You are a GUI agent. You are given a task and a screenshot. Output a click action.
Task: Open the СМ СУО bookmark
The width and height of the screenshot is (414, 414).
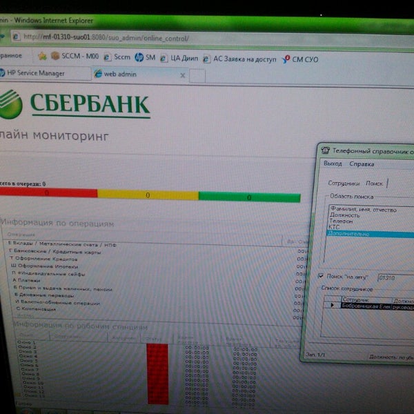(x=305, y=59)
